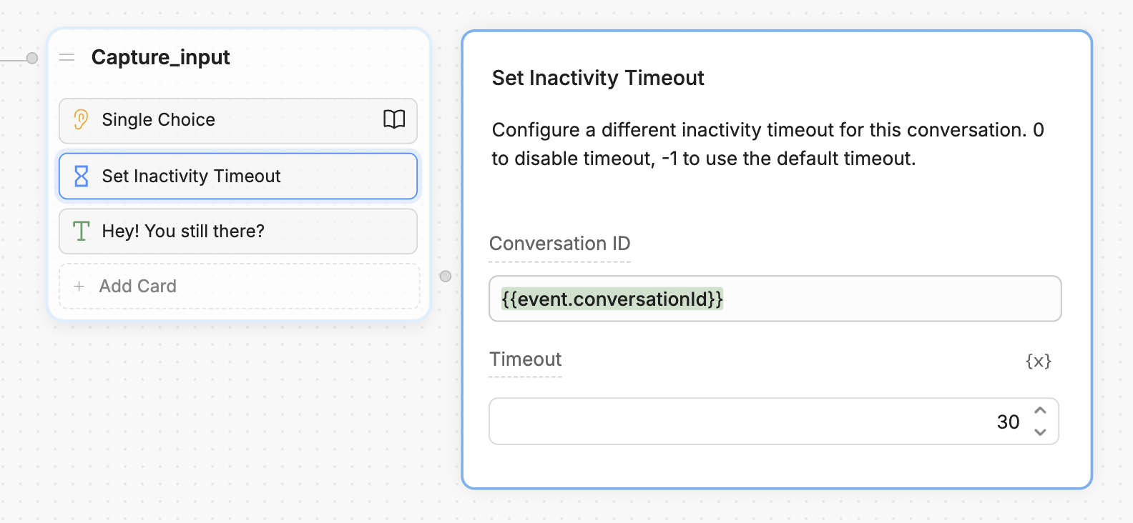1133x523 pixels.
Task: Decrement Timeout with the down arrow
Action: (x=1041, y=432)
